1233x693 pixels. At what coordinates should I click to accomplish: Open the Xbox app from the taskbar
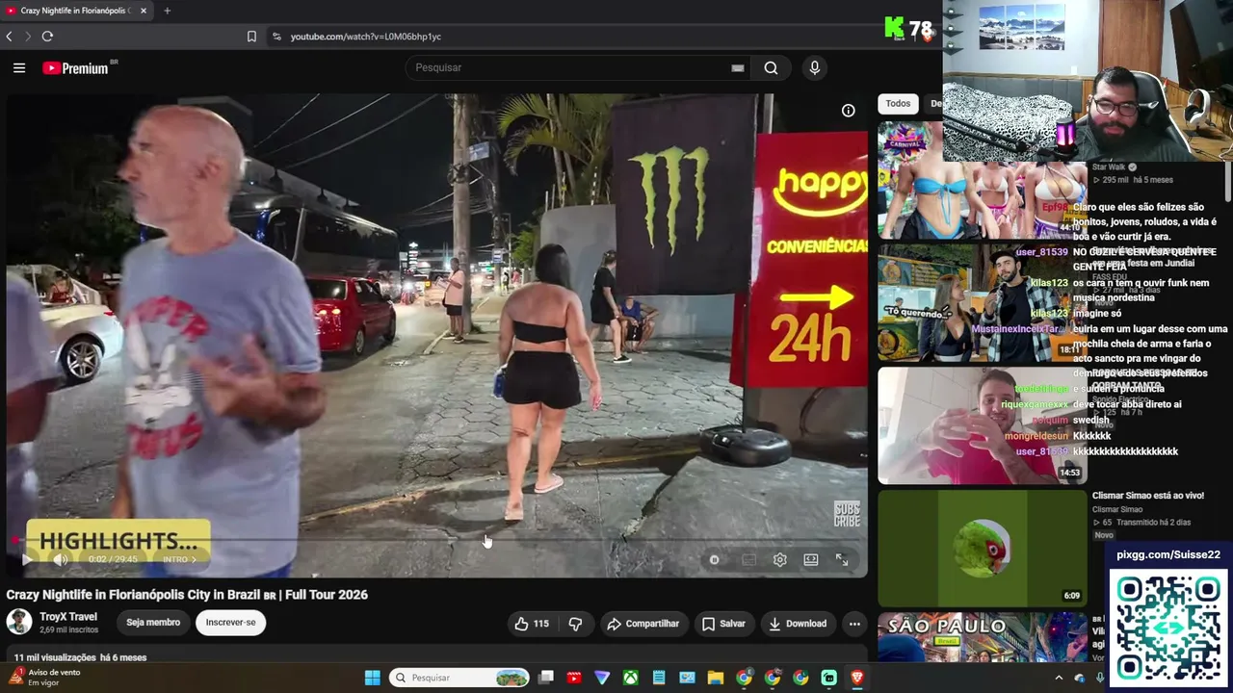(630, 678)
